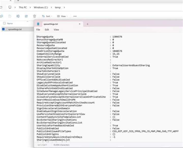Click the SharingCapability setting name

coord(48,65)
